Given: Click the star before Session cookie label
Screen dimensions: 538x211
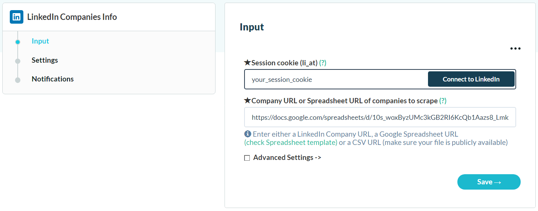Looking at the screenshot, I should (247, 63).
